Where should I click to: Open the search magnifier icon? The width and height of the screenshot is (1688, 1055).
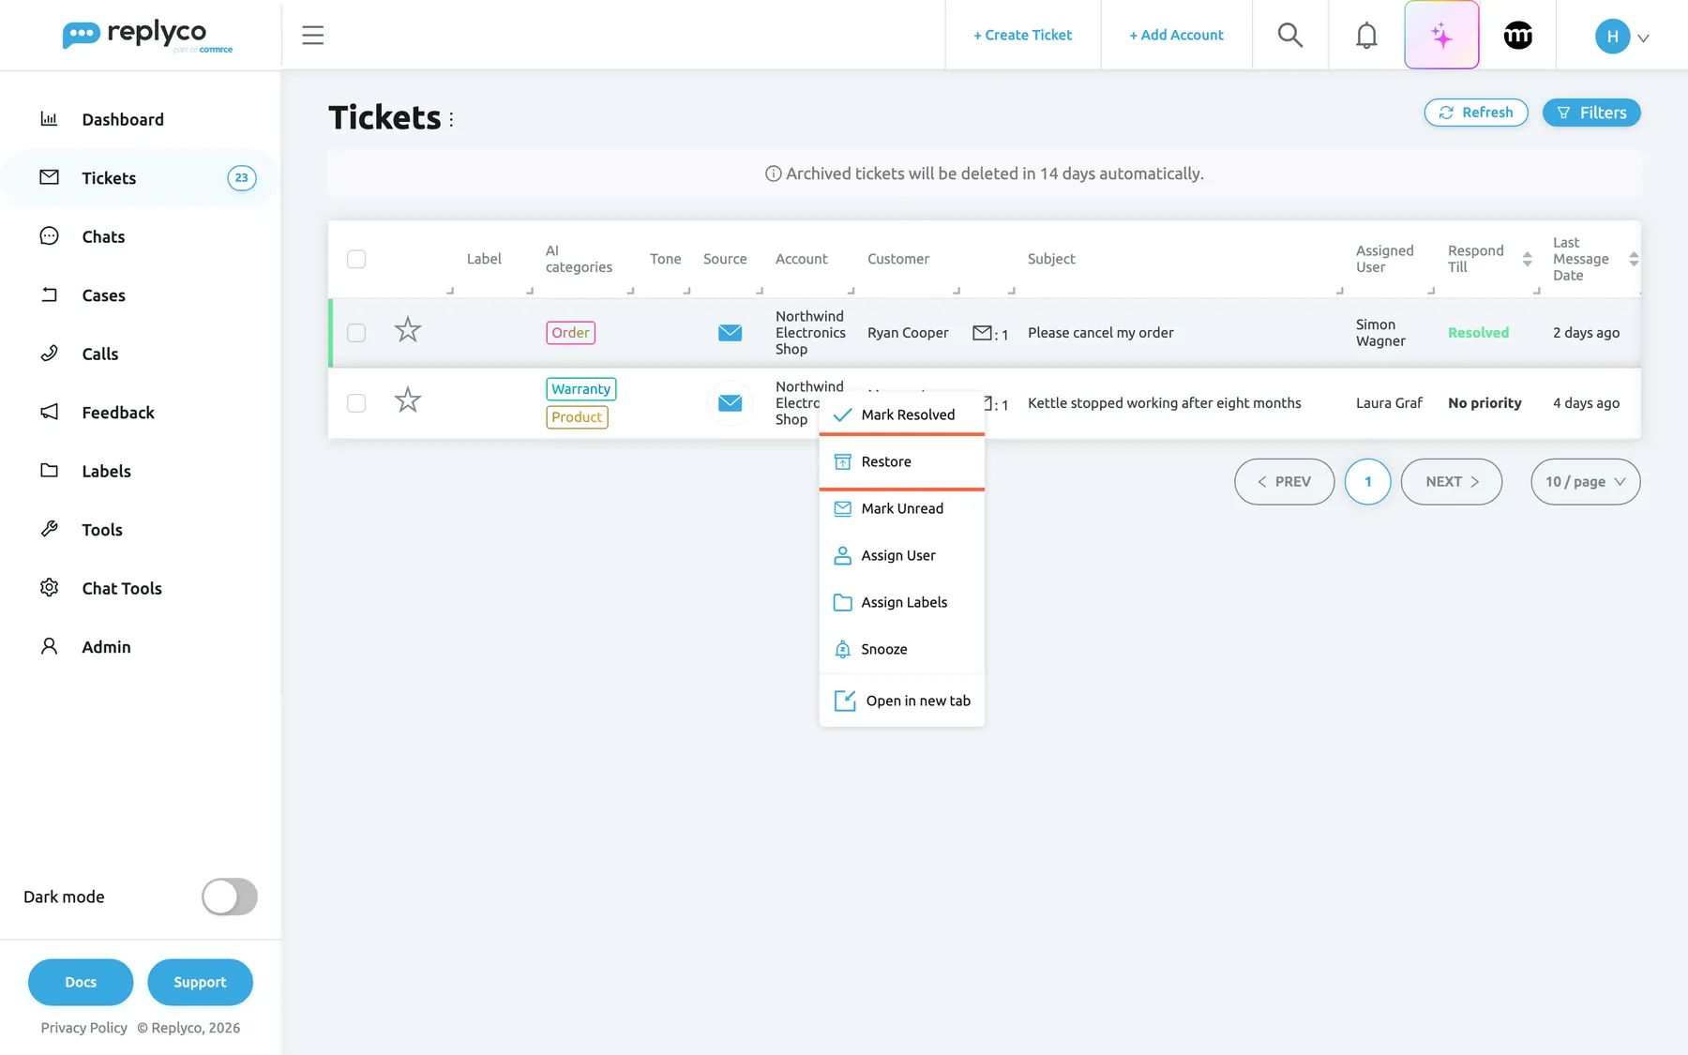[1290, 36]
